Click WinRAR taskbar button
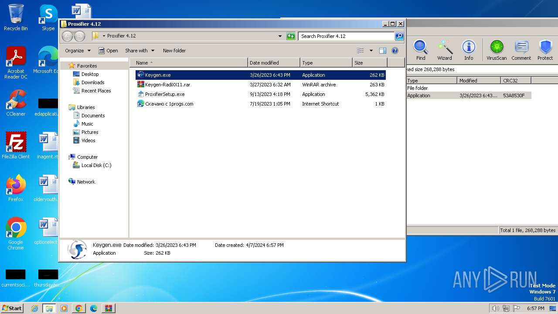The width and height of the screenshot is (558, 314). [x=108, y=308]
